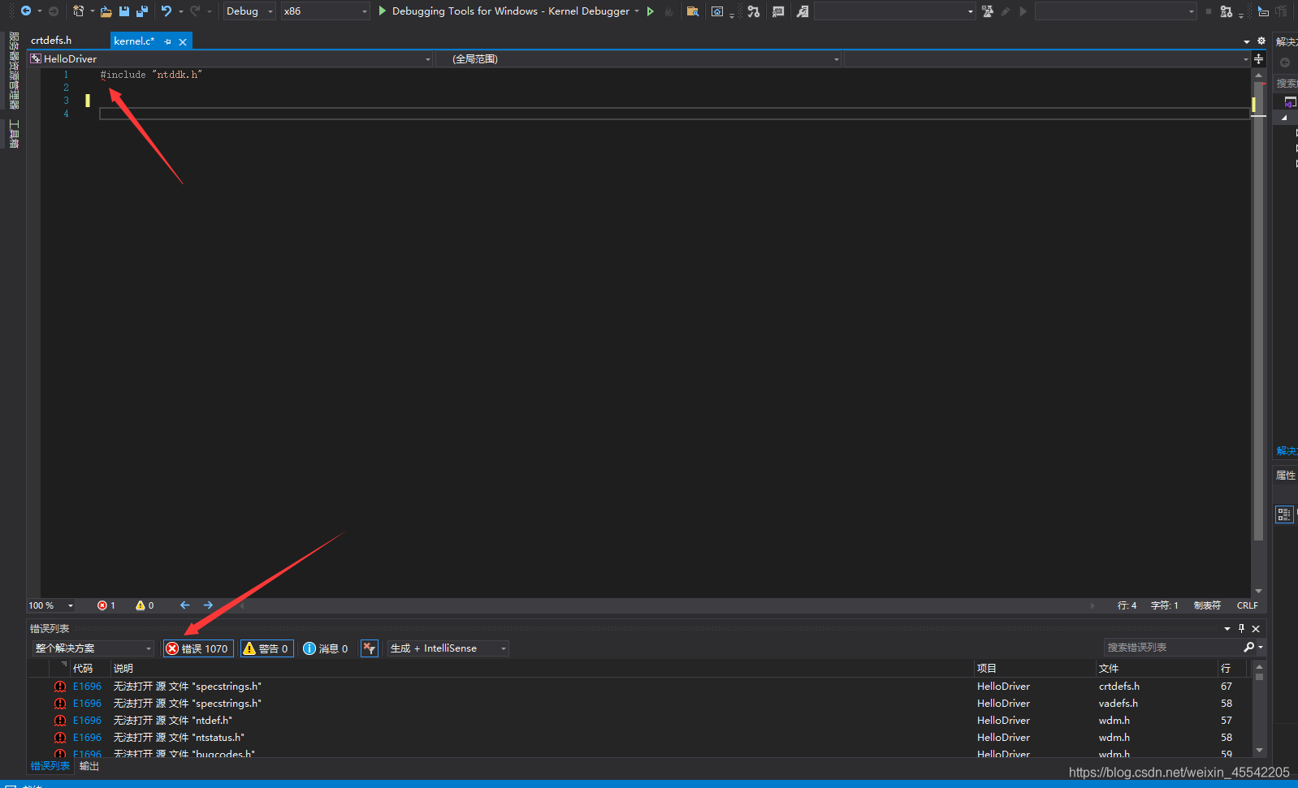Click the 搜索错误列表 search field
The height and width of the screenshot is (788, 1298).
point(1172,647)
